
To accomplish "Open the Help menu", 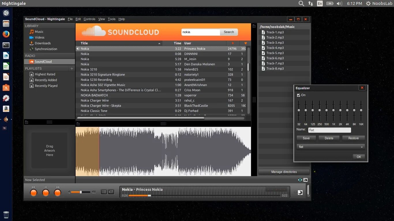I will (122, 19).
